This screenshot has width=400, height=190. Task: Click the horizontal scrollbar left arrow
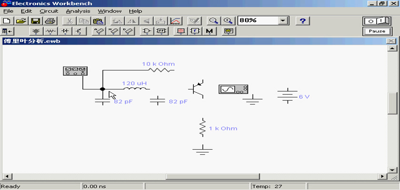point(7,176)
